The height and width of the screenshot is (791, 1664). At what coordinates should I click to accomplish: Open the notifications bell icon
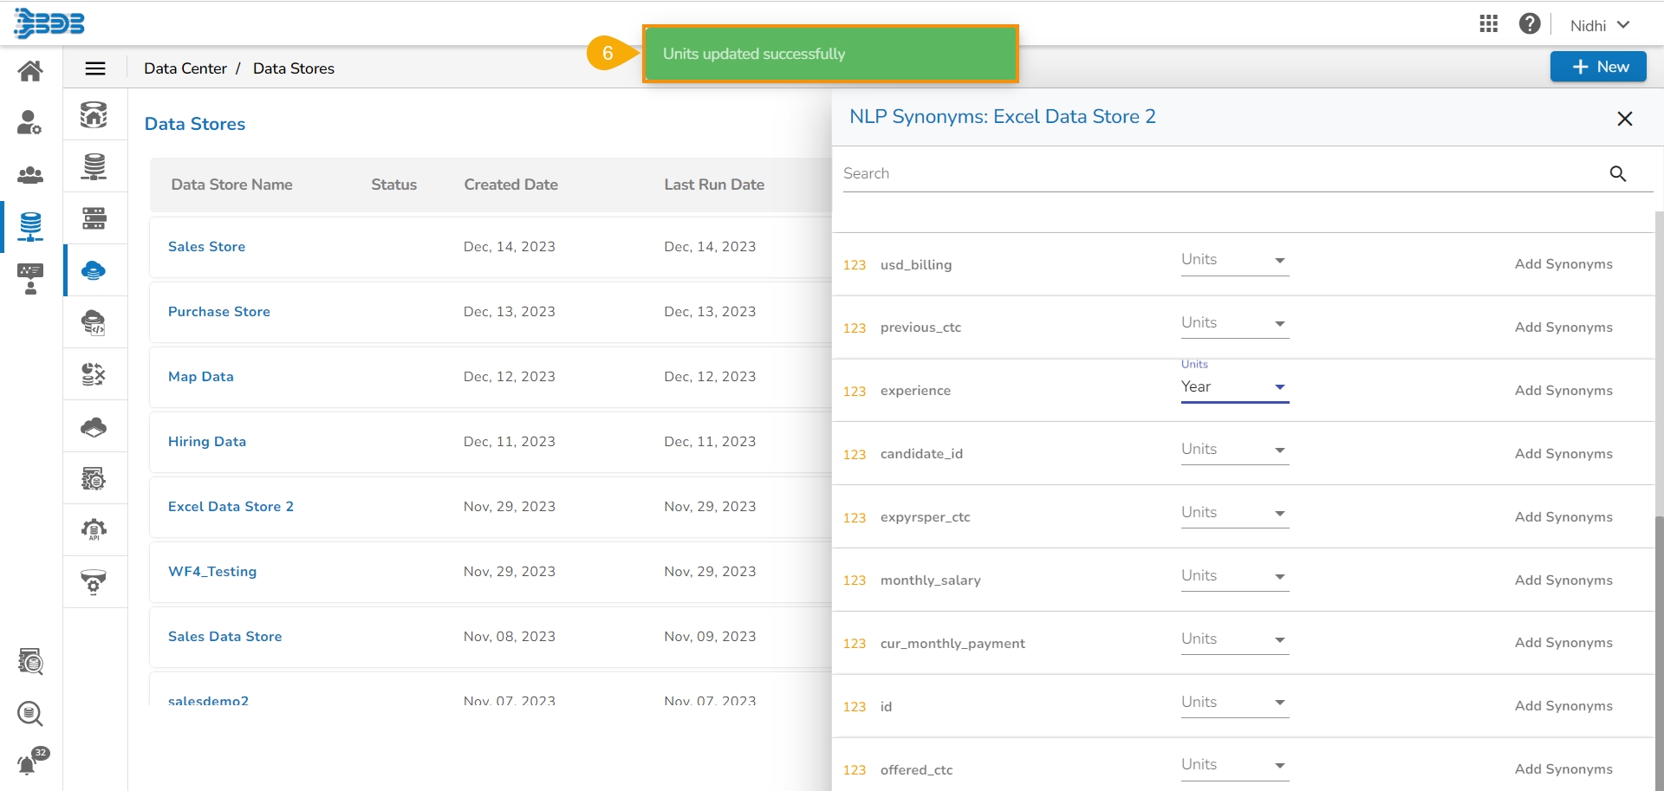tap(28, 764)
